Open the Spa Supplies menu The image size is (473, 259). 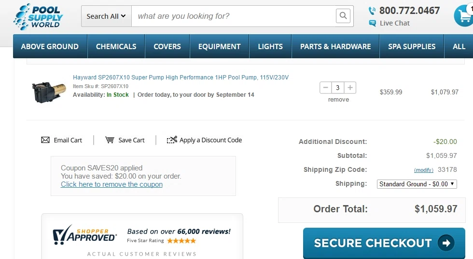tap(412, 46)
